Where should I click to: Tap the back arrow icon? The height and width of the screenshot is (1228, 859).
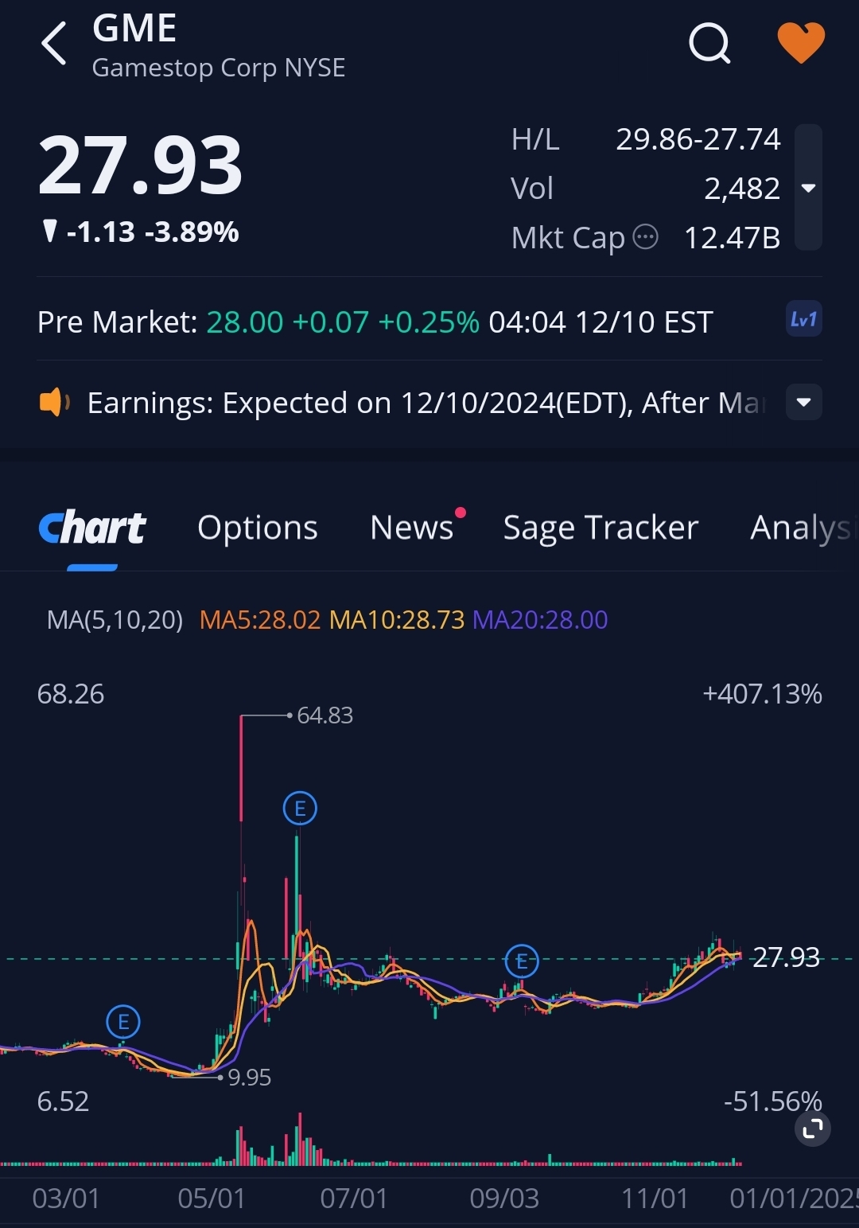(x=54, y=43)
